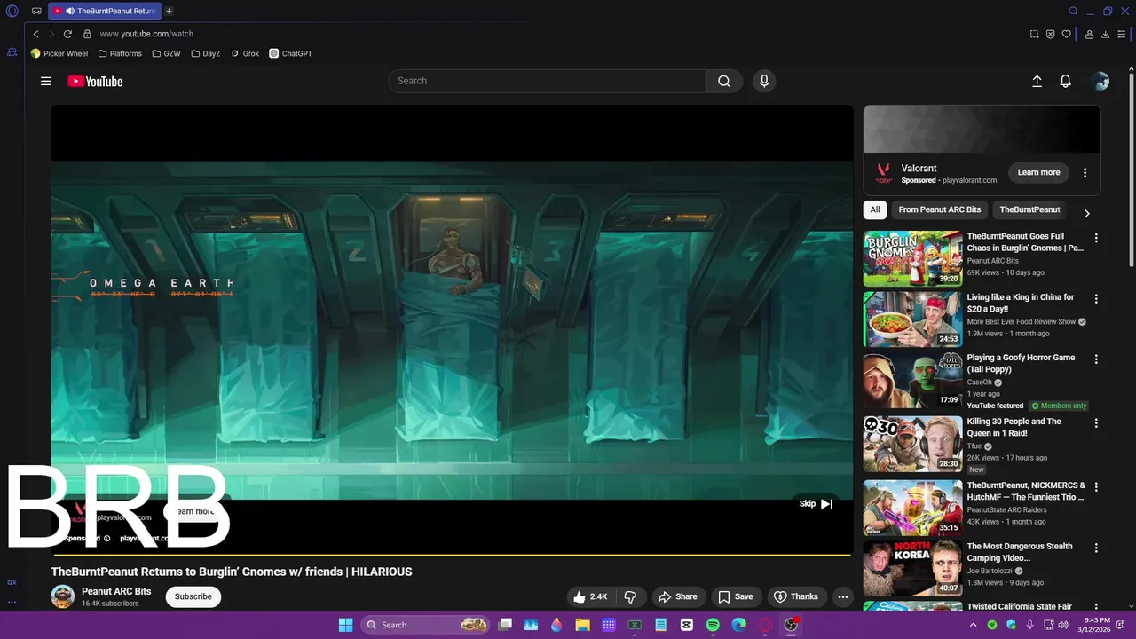Image resolution: width=1136 pixels, height=639 pixels.
Task: Open Spotify from the taskbar
Action: tap(713, 625)
